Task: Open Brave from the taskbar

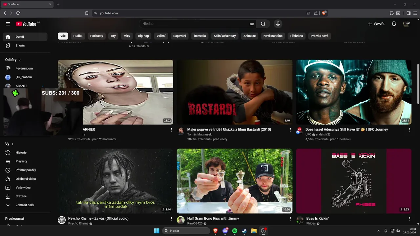Action: point(216,231)
